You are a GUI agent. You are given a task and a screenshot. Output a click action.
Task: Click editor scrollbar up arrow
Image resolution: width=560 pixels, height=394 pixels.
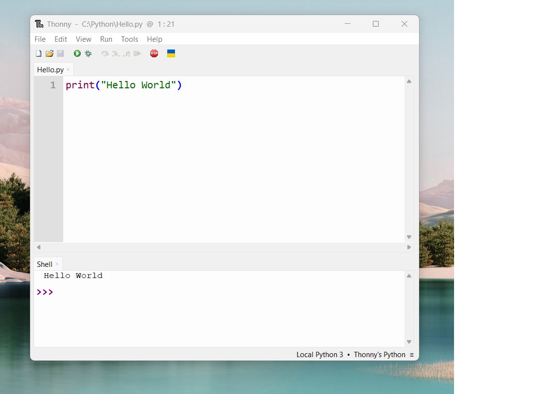click(x=409, y=82)
